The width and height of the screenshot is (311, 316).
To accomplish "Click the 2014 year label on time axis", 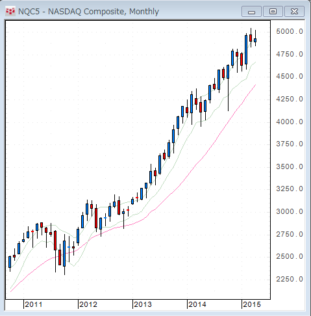I will 197,304.
